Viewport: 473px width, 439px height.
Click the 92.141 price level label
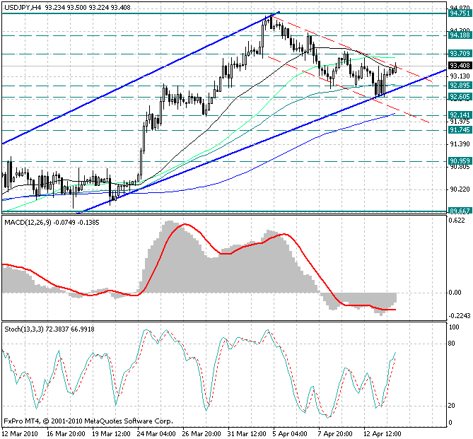[460, 115]
